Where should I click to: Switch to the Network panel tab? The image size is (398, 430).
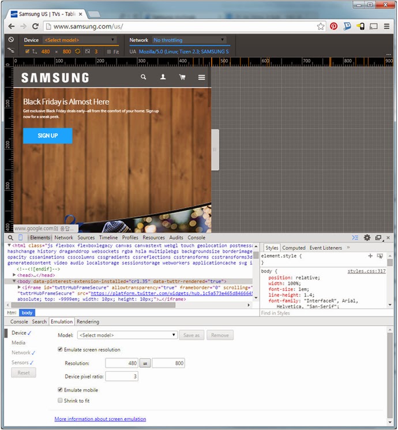point(63,237)
